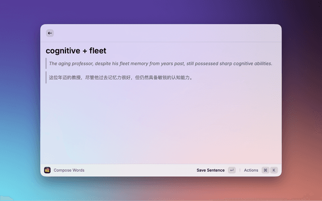
Task: Click the word "fleet" in the heading
Action: click(98, 51)
